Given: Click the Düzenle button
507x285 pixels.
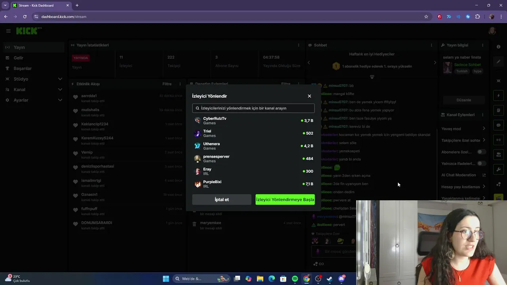Looking at the screenshot, I should coord(464,100).
